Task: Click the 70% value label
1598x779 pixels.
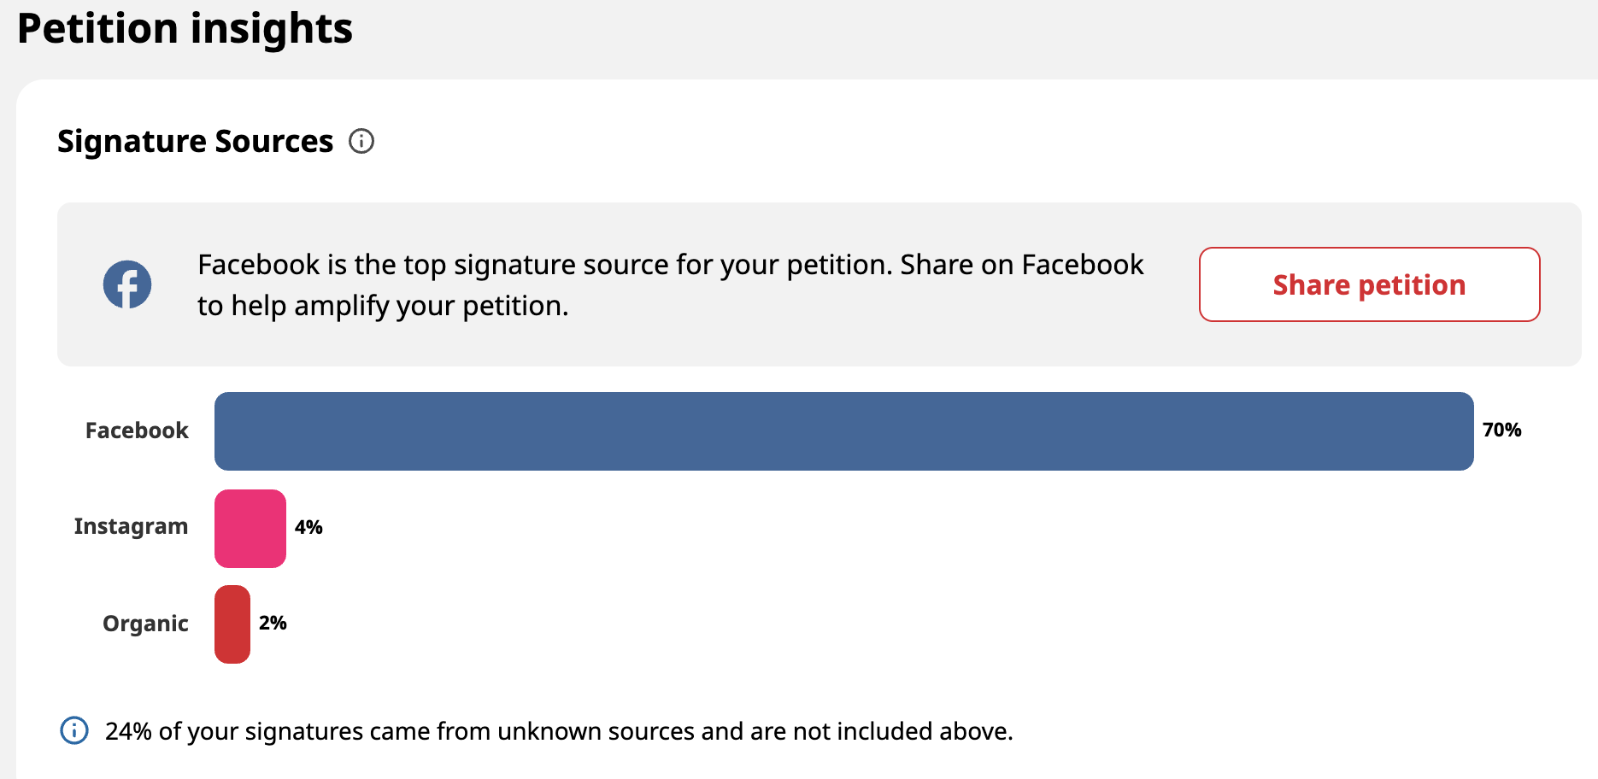Action: click(1501, 430)
